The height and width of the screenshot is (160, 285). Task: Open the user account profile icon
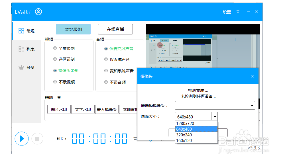[x=38, y=12]
